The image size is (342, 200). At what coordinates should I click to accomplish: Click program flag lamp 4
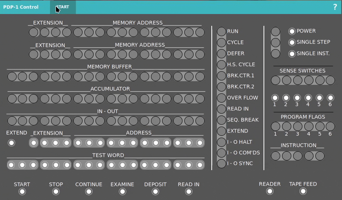[309, 126]
